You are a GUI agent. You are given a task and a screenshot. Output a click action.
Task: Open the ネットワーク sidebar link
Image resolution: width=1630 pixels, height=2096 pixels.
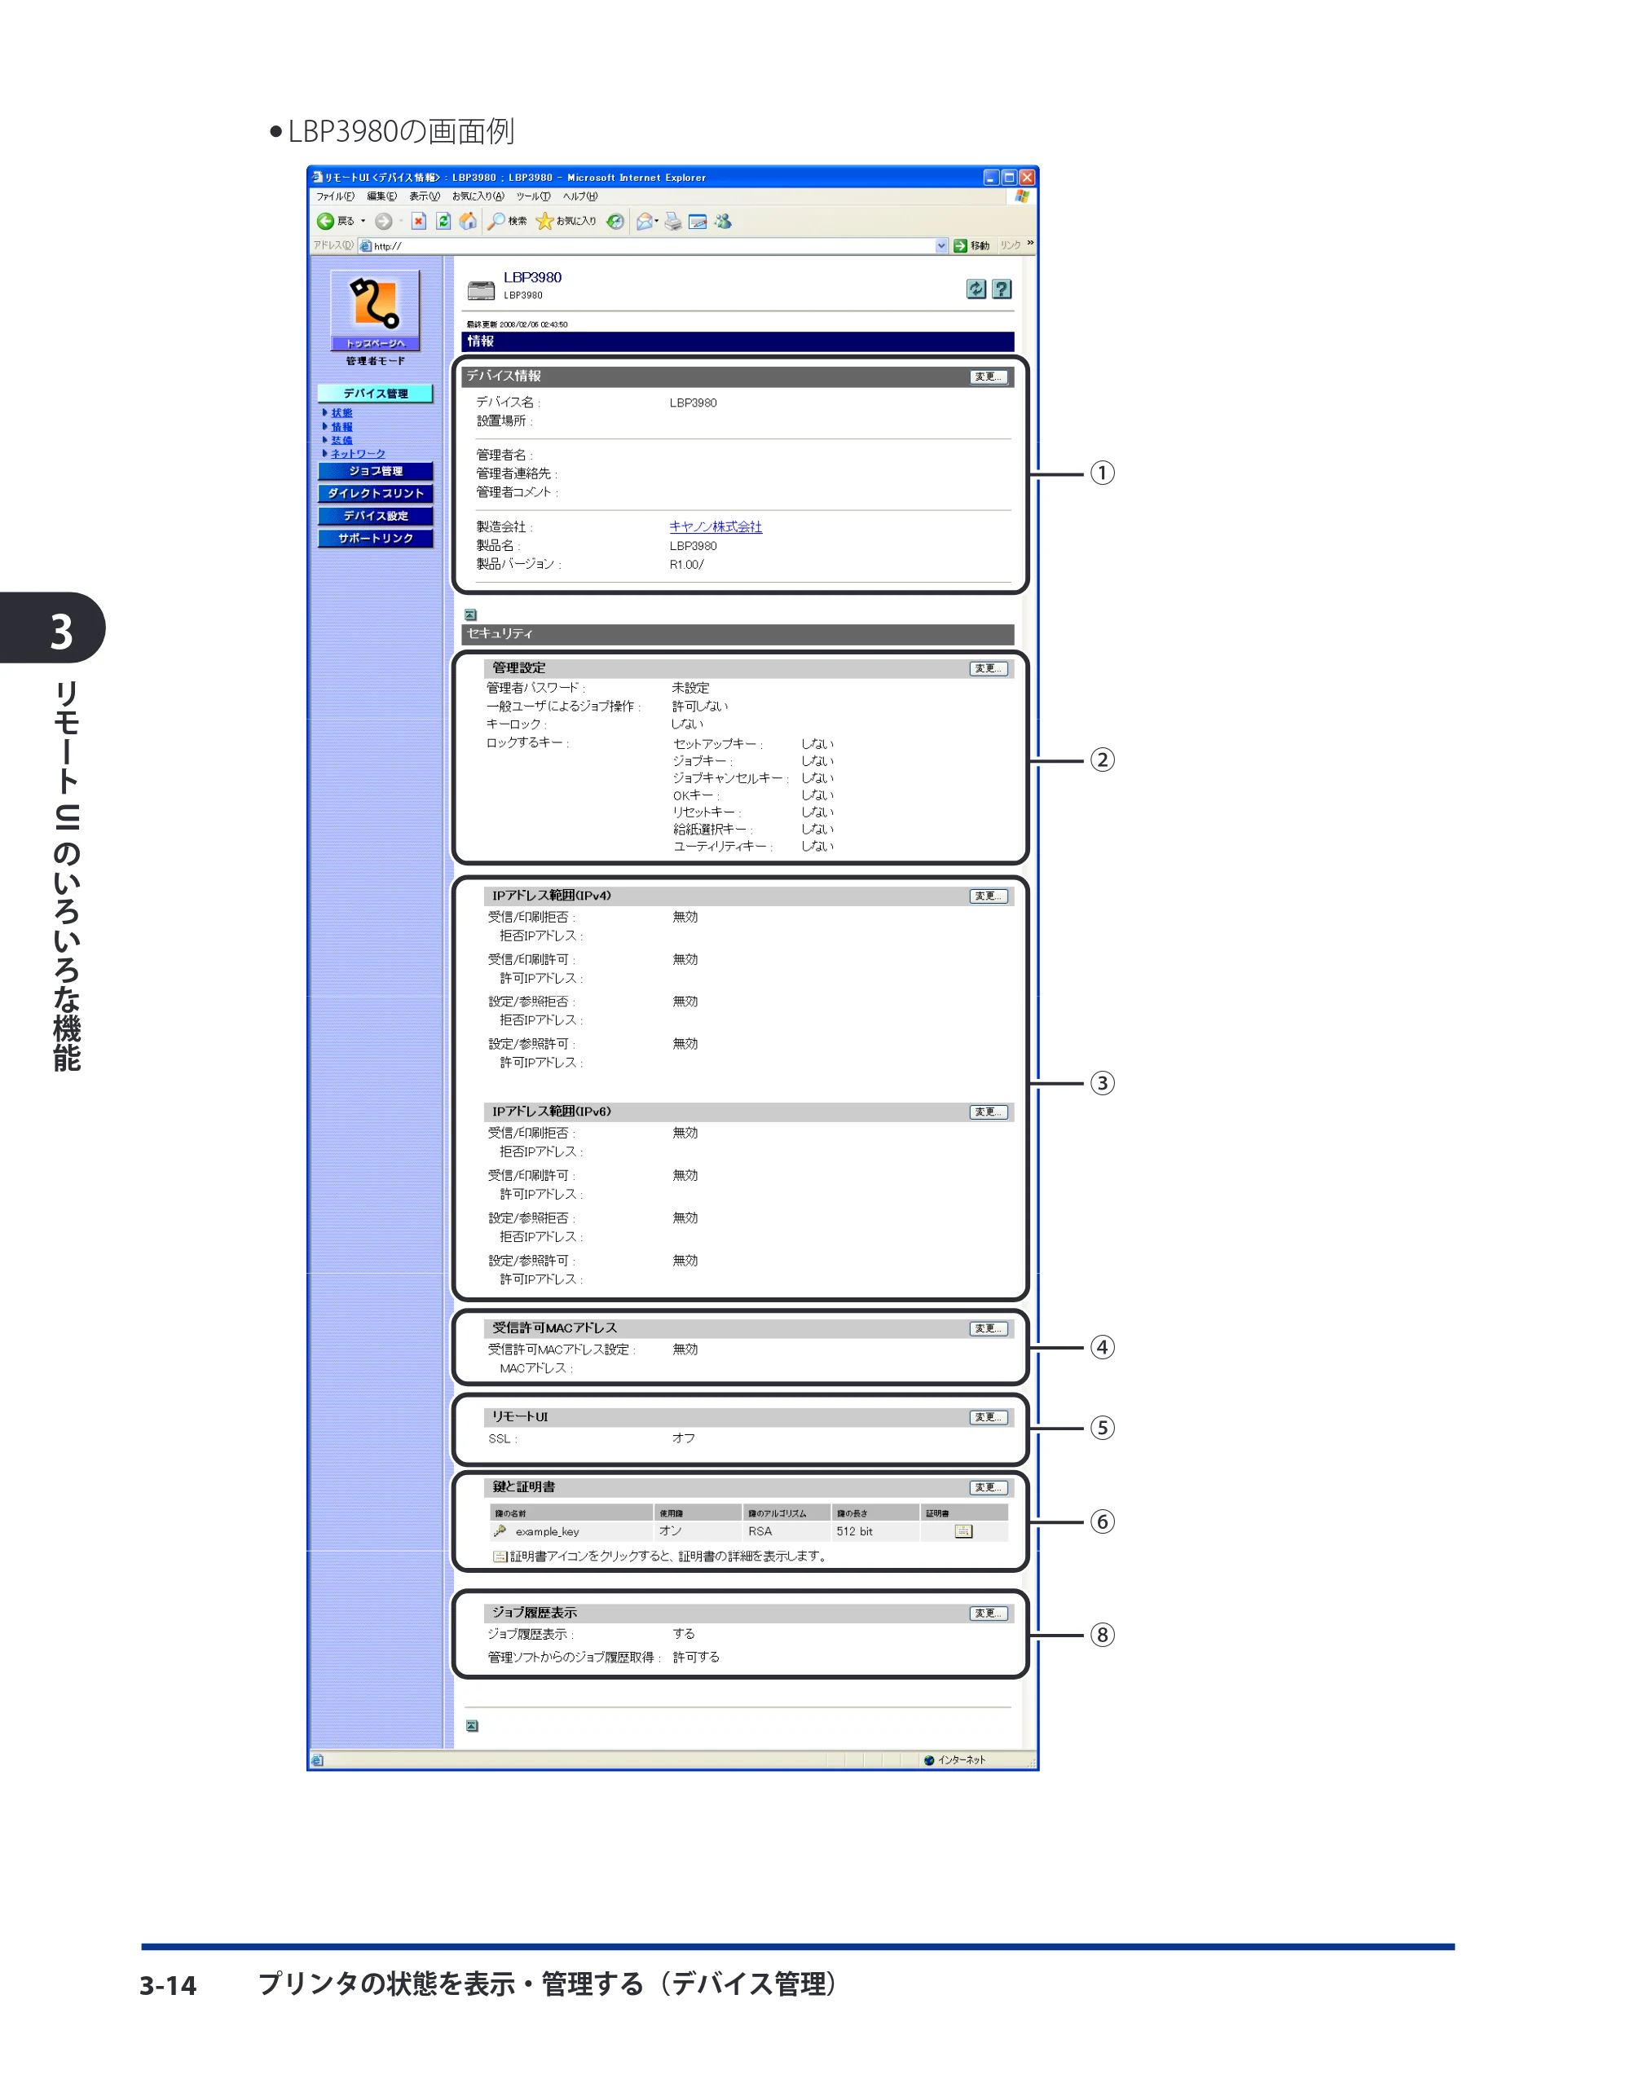point(358,454)
